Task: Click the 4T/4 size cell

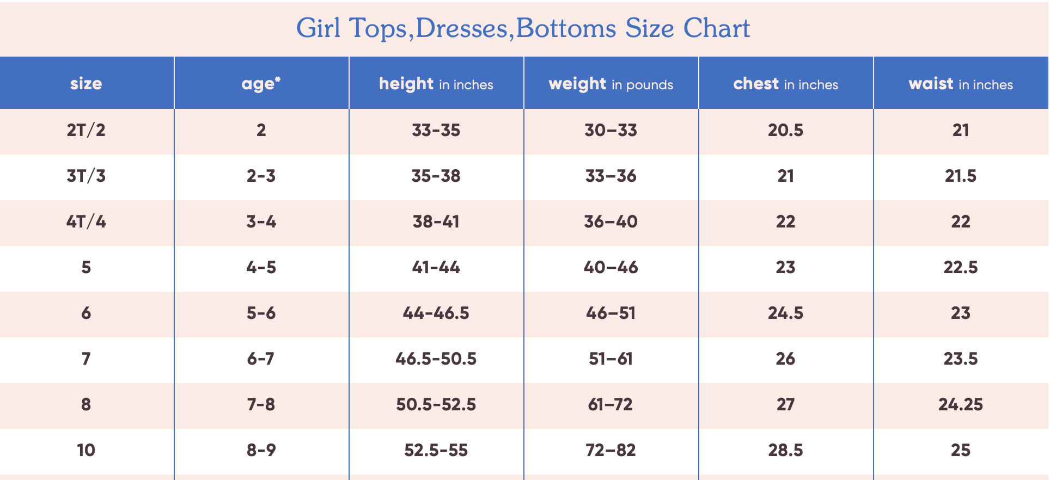Action: click(x=86, y=222)
